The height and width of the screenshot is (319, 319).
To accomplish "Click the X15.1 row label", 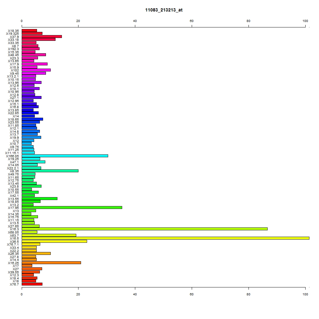I will [14, 104].
